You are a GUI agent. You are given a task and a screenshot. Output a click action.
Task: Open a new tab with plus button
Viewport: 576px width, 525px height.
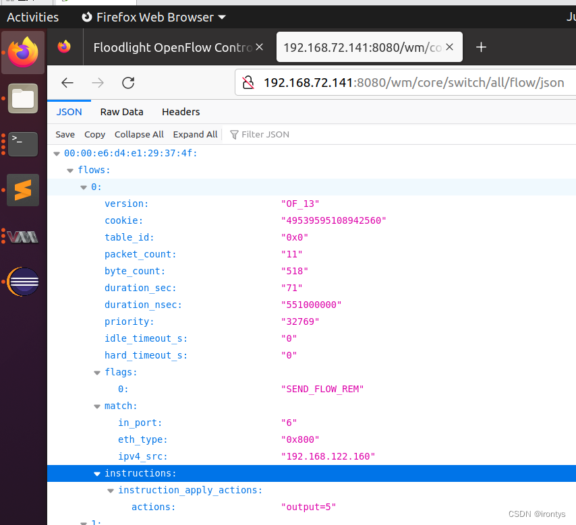tap(481, 47)
